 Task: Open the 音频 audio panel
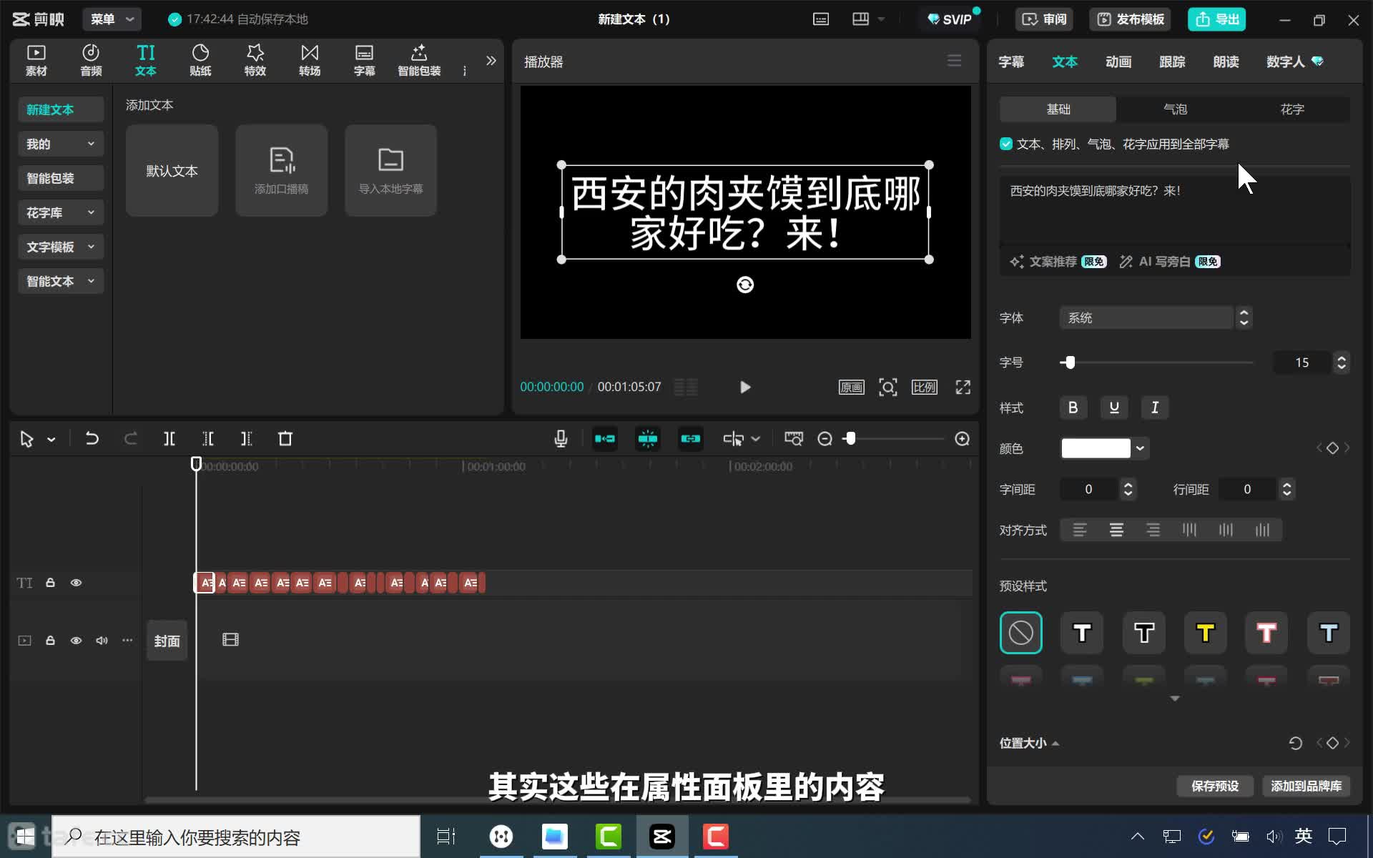(x=91, y=60)
